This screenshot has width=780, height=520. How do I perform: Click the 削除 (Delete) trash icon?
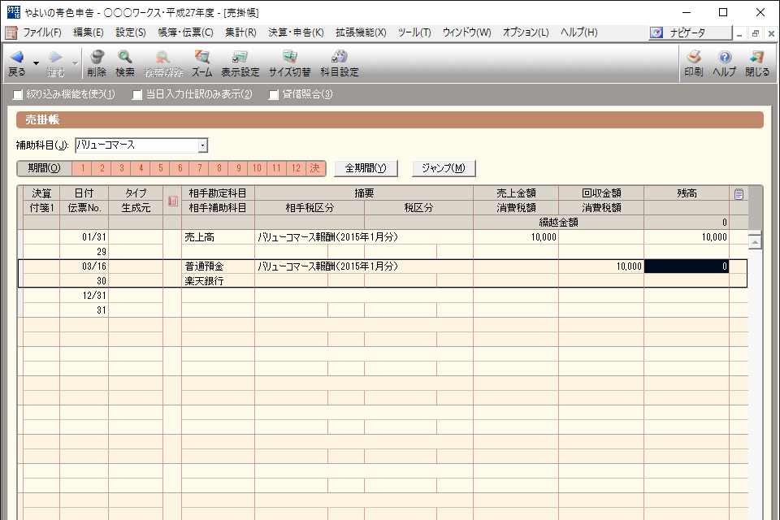(x=97, y=63)
